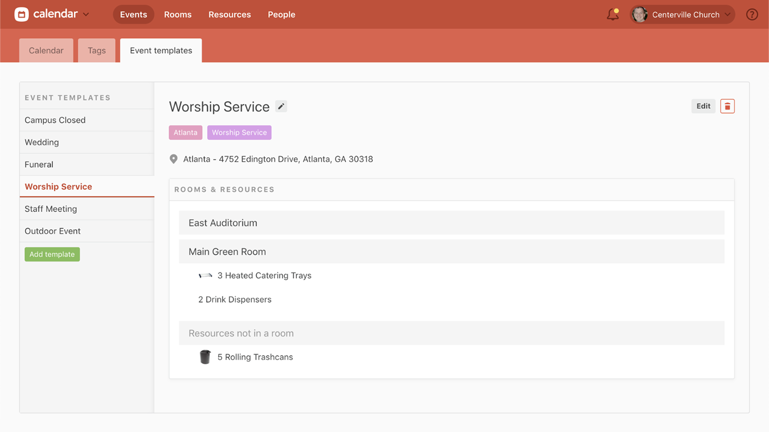Open the notifications bell
This screenshot has width=769, height=432.
coord(612,14)
